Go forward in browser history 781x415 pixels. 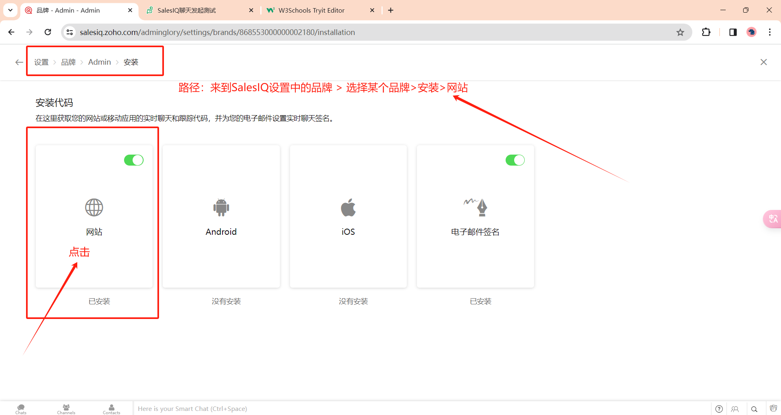[x=29, y=32]
